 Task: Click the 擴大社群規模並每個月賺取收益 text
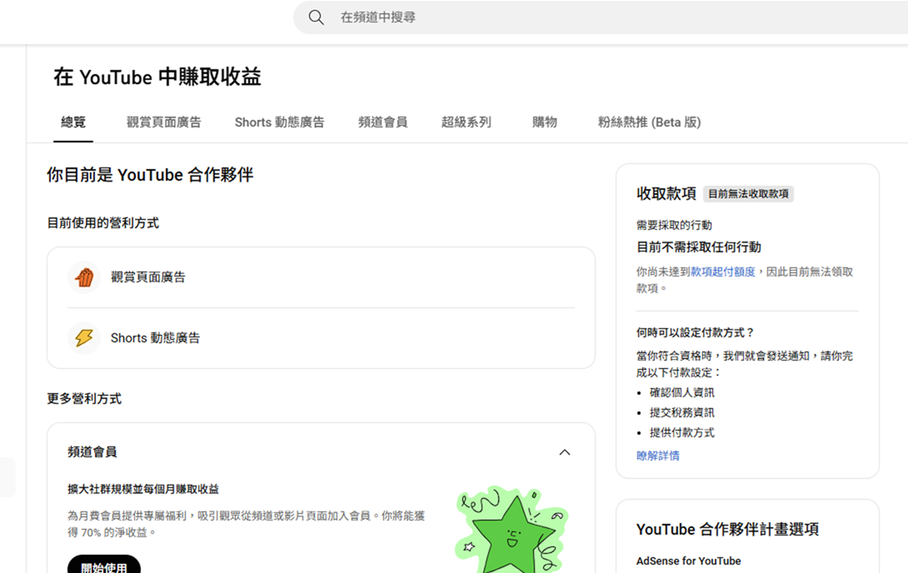pos(143,489)
